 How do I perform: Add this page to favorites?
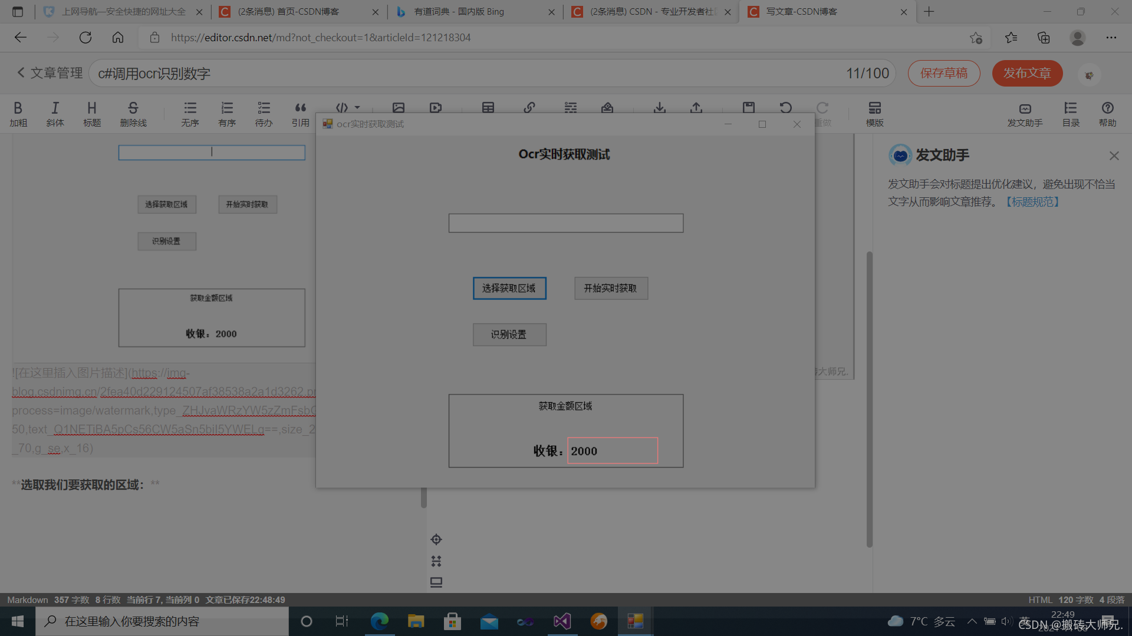tap(976, 38)
